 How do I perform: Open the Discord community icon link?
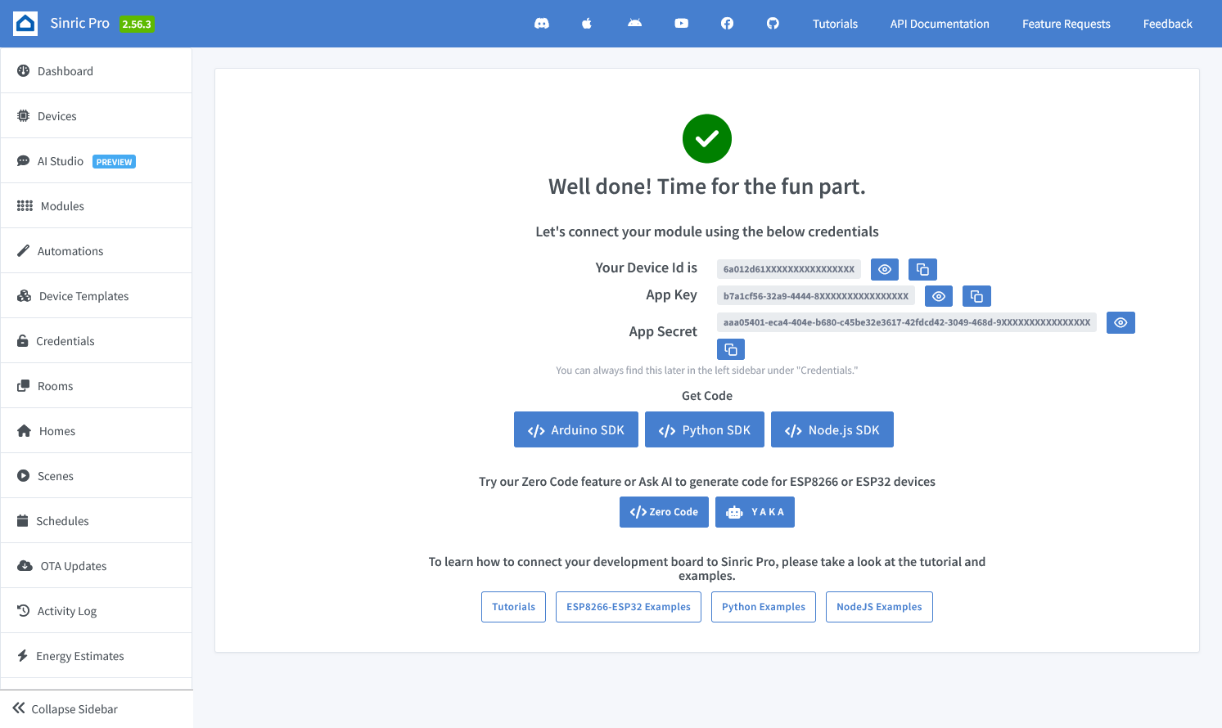point(542,24)
